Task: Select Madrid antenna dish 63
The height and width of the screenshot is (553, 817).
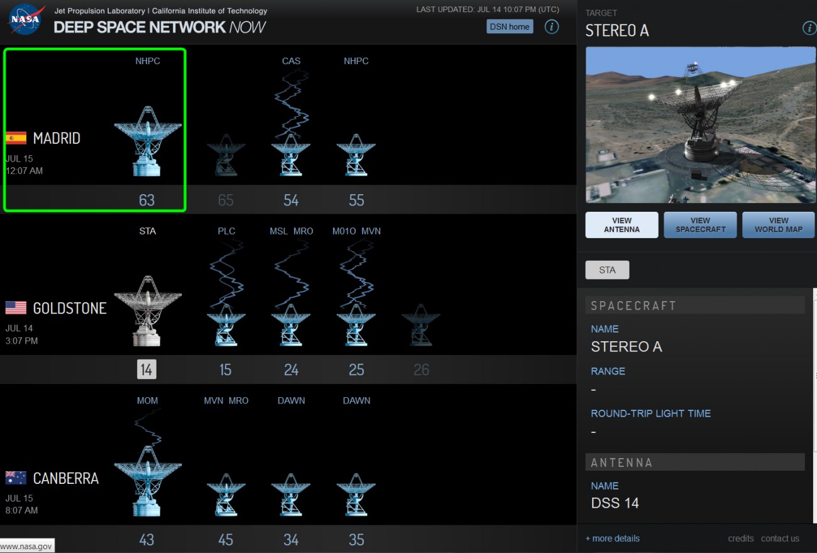Action: click(x=147, y=141)
